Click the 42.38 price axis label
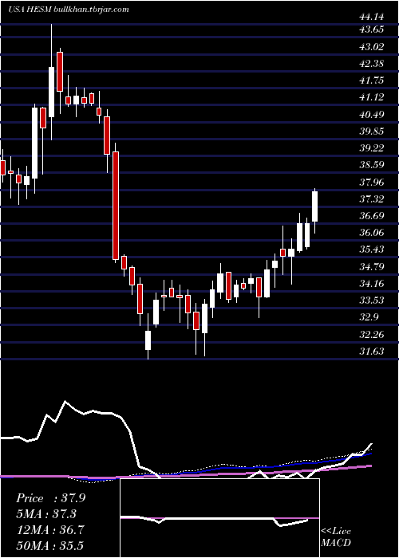This screenshot has height=558, width=399. [x=372, y=64]
